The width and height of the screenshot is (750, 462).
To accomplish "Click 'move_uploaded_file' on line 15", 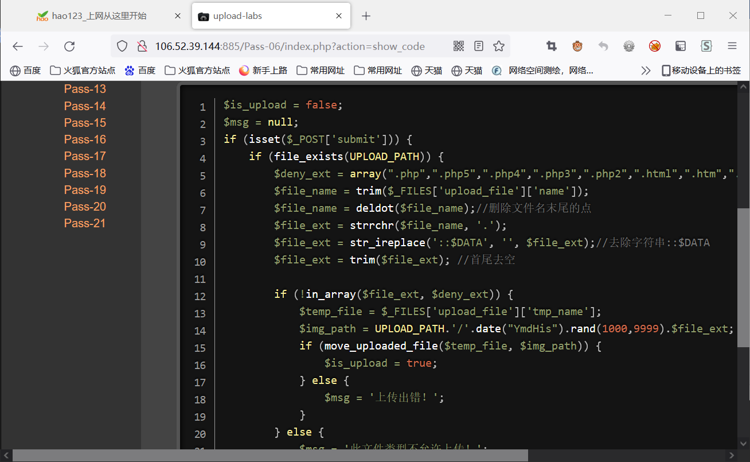I will (x=381, y=346).
